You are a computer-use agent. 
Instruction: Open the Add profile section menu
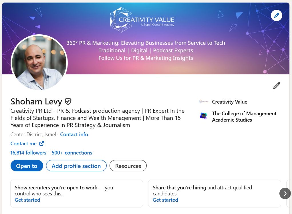(x=76, y=166)
